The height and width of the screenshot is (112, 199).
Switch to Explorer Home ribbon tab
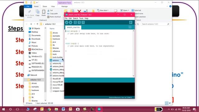(x=36, y=6)
